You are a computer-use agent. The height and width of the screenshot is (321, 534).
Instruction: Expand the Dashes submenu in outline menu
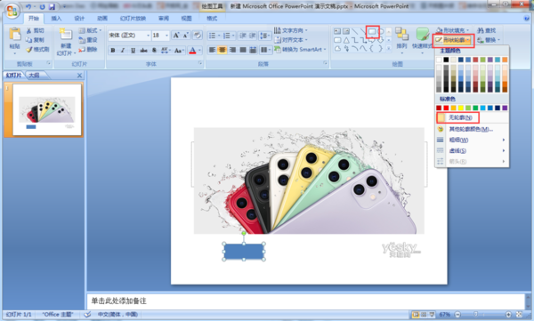(x=472, y=150)
